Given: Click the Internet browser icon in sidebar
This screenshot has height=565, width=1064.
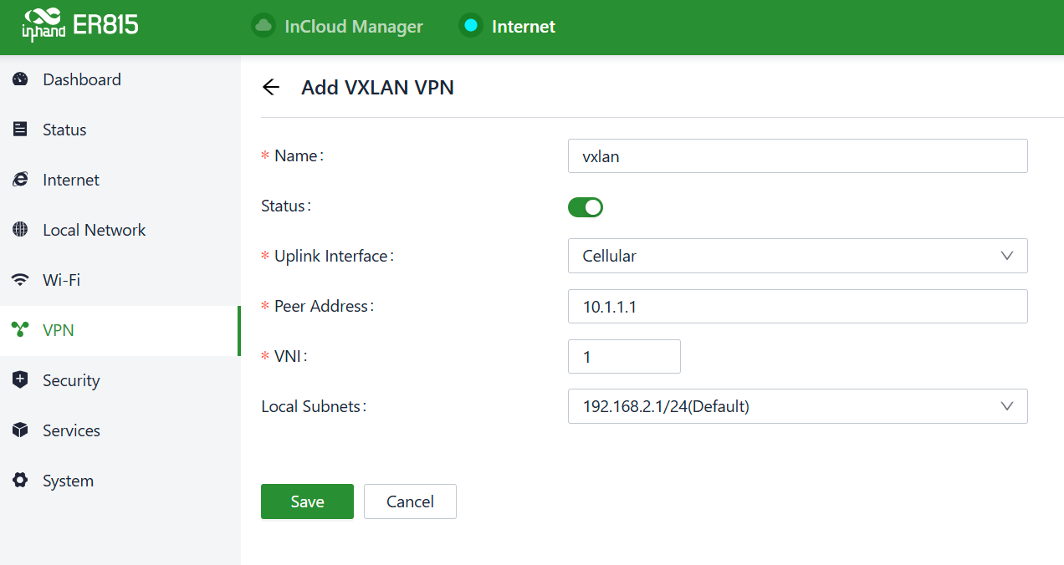Looking at the screenshot, I should click(x=21, y=180).
